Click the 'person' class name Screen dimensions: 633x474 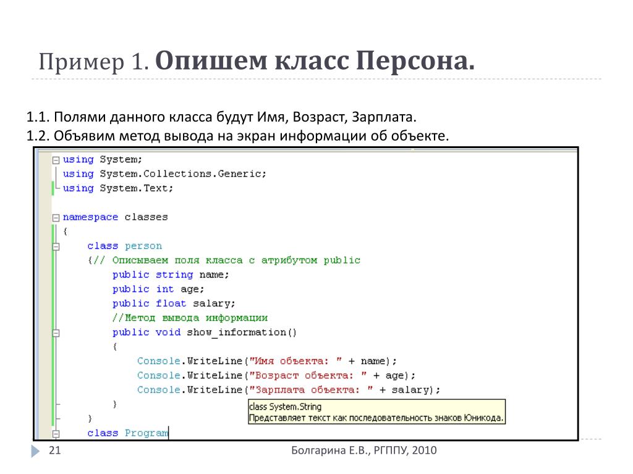(x=143, y=246)
